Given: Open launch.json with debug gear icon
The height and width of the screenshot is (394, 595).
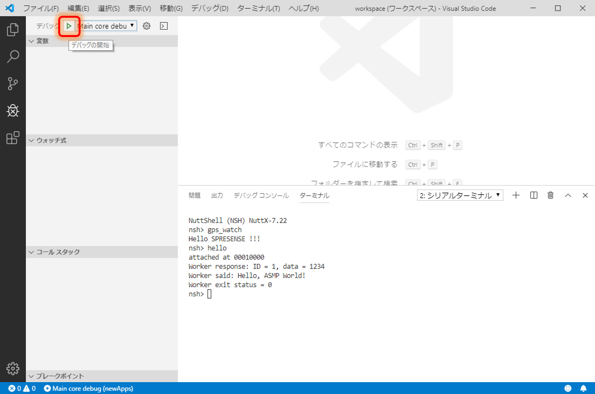Looking at the screenshot, I should tap(146, 26).
